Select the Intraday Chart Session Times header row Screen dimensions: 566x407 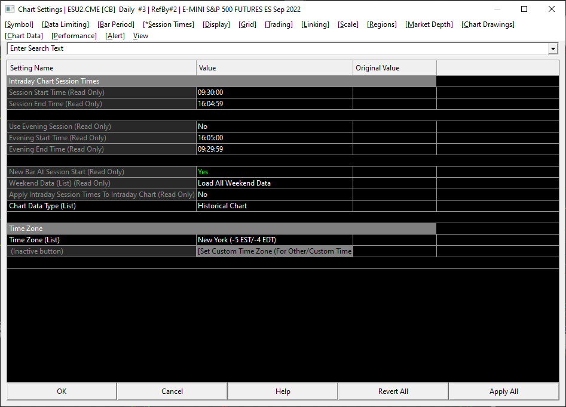222,81
